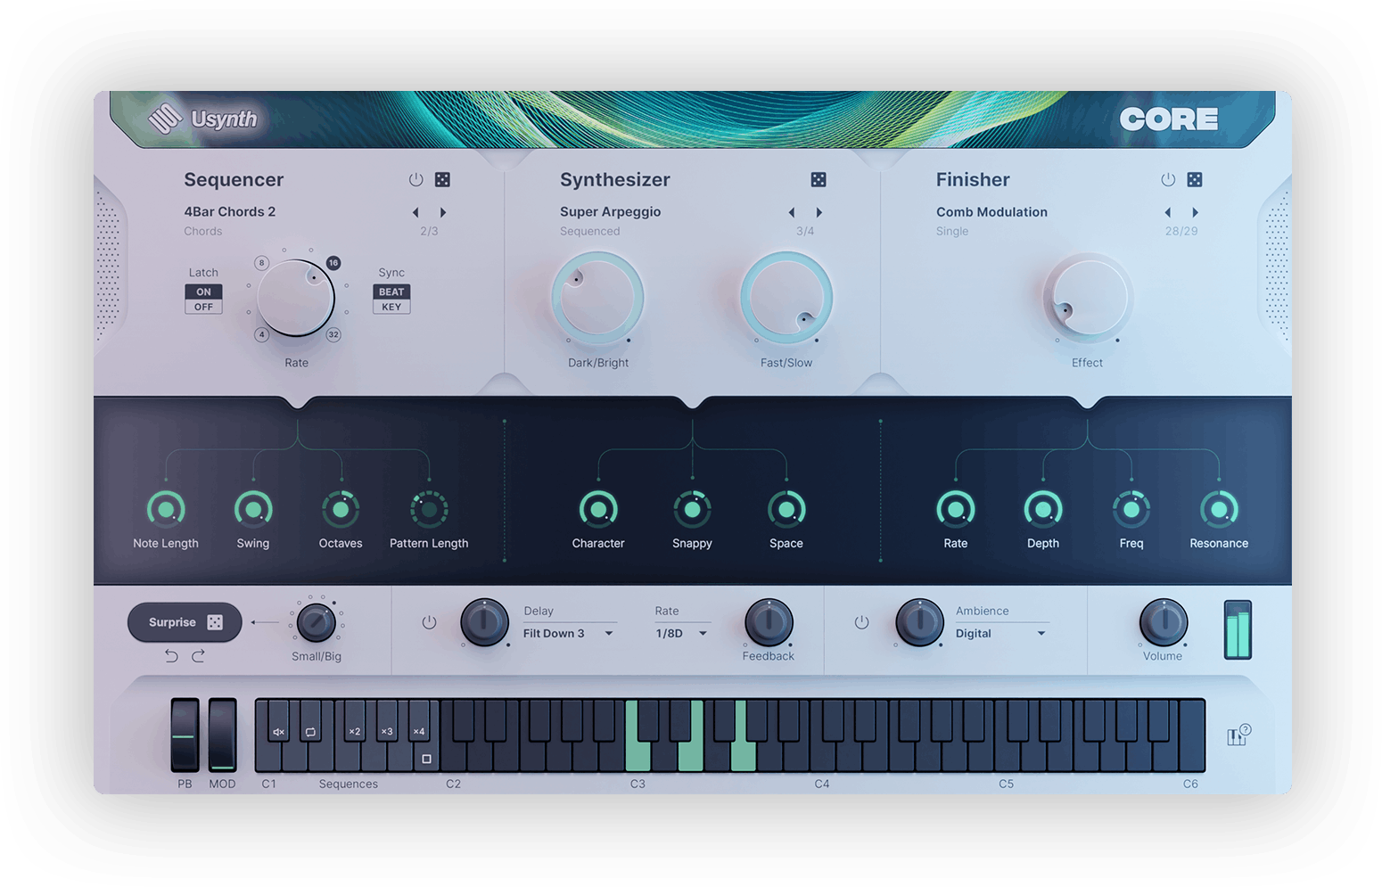Screen dimensions: 1382x887
Task: Click the Super Arpeggio preset name
Action: [x=610, y=211]
